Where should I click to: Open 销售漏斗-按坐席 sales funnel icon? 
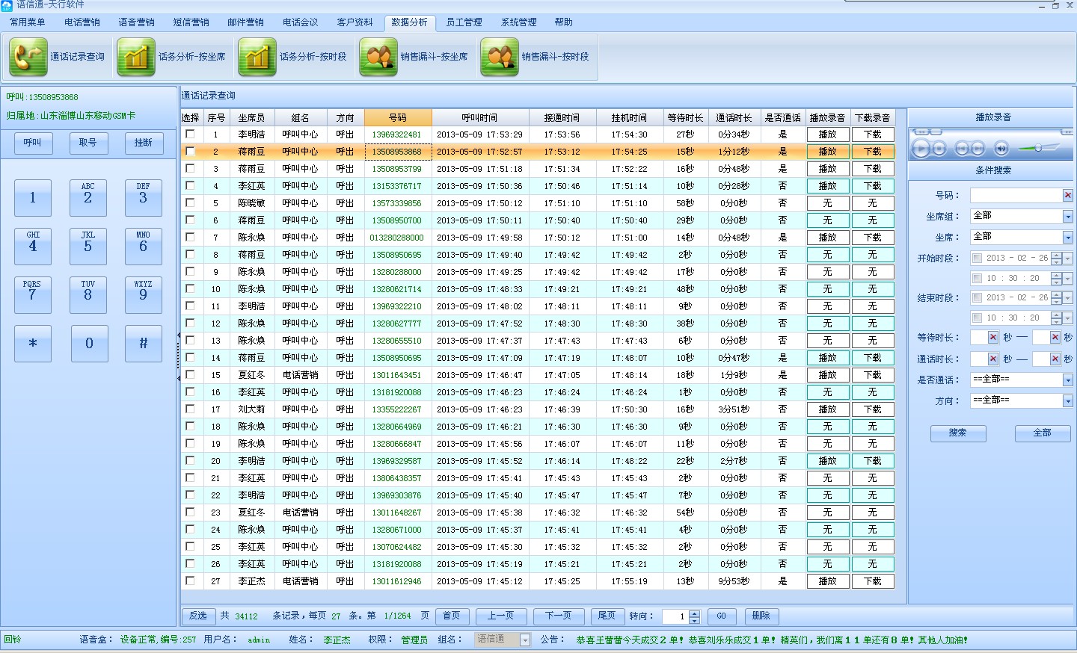click(x=378, y=57)
